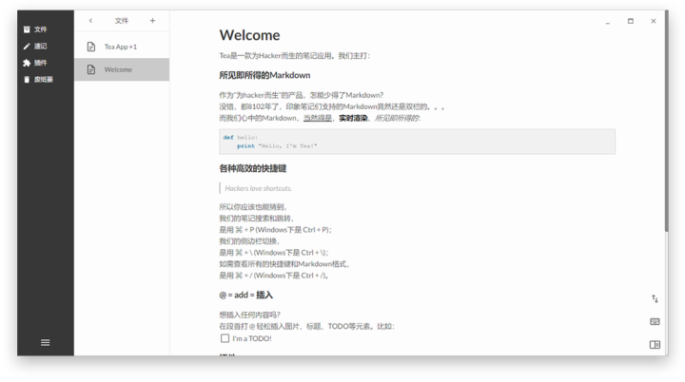Maximize the application window
Image resolution: width=685 pixels, height=382 pixels.
631,21
